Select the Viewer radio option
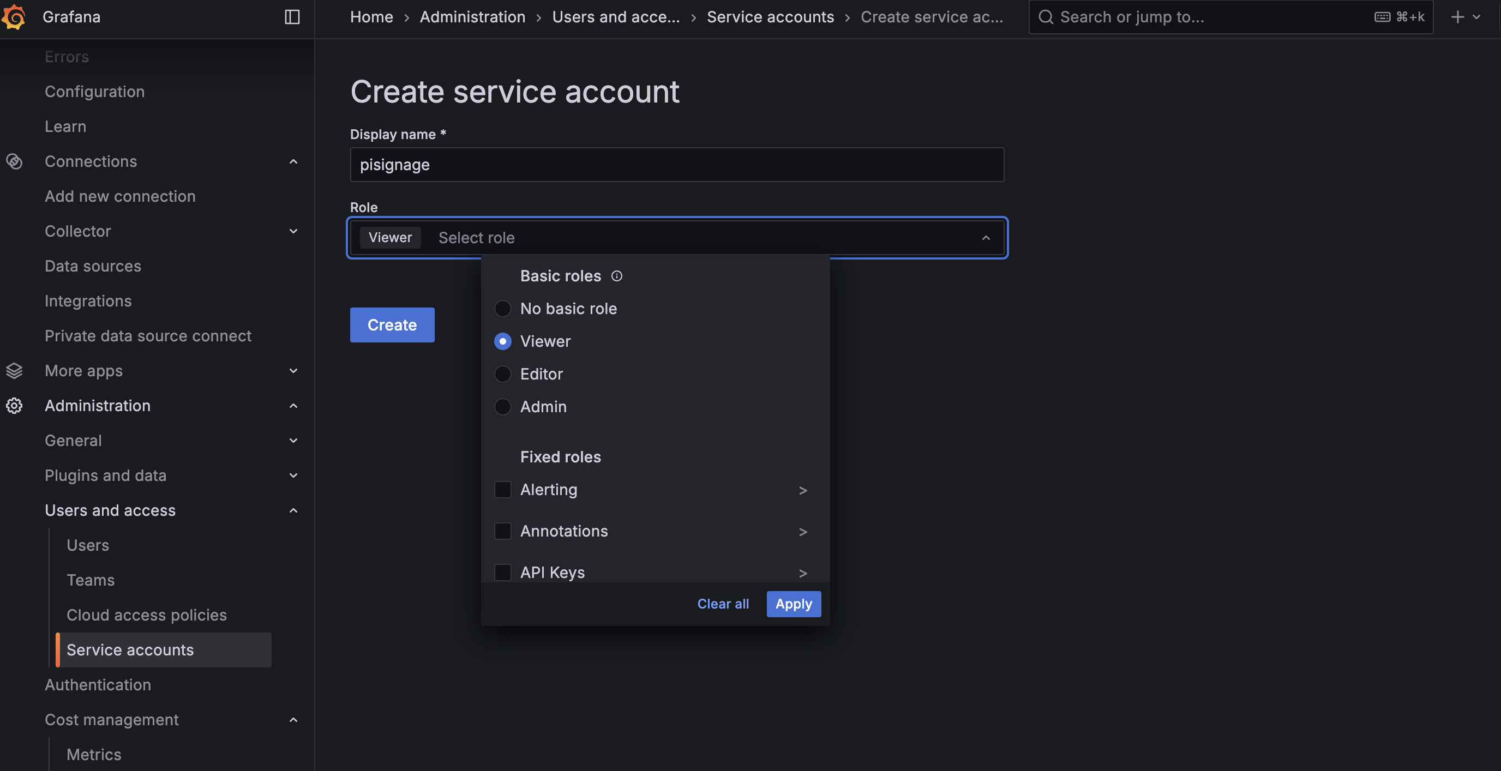 tap(502, 341)
